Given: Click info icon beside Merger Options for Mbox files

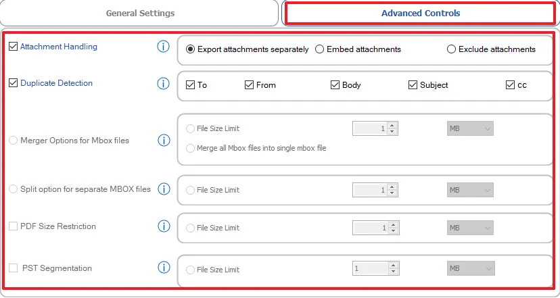Looking at the screenshot, I should (x=164, y=141).
